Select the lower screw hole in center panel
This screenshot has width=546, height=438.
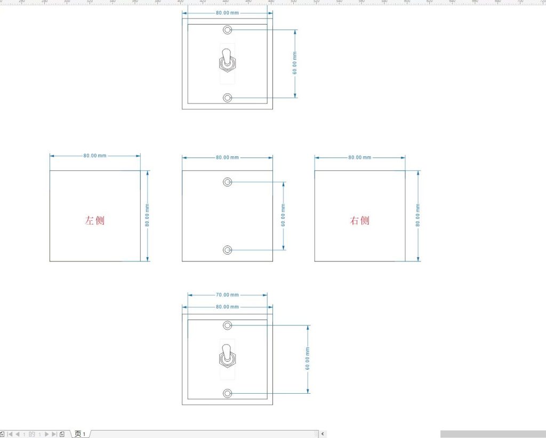pos(228,250)
